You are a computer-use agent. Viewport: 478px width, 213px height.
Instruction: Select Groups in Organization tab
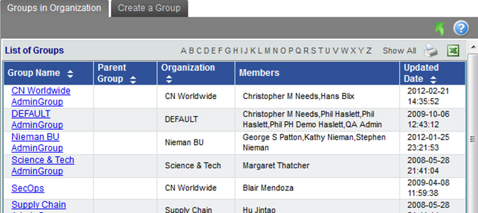click(x=54, y=8)
